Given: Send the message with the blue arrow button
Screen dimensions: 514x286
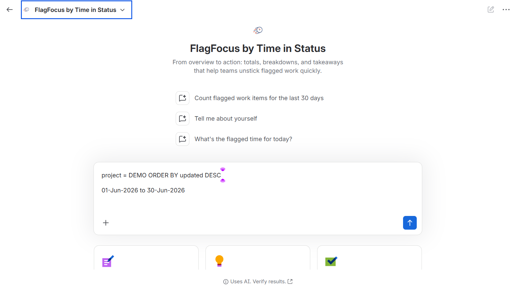Looking at the screenshot, I should coord(410,223).
